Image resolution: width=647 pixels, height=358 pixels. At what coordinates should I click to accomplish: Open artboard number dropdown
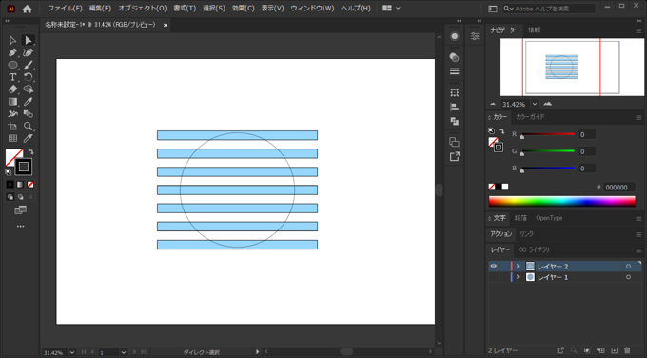(124, 352)
